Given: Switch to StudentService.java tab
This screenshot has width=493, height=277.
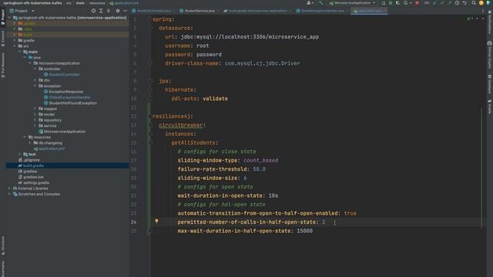Looking at the screenshot, I should [x=200, y=11].
